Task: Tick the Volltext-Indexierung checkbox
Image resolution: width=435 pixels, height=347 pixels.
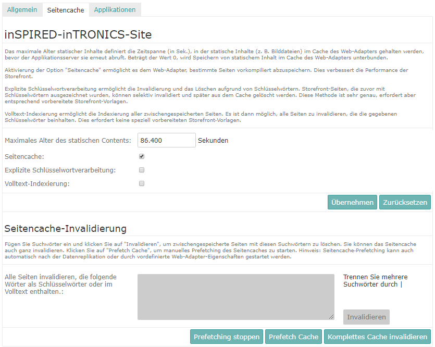Action: tap(142, 183)
